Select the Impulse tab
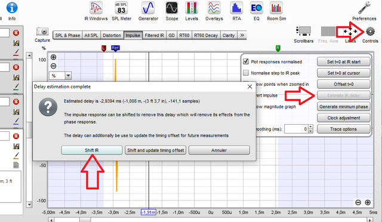Image resolution: width=382 pixels, height=222 pixels. coord(133,35)
